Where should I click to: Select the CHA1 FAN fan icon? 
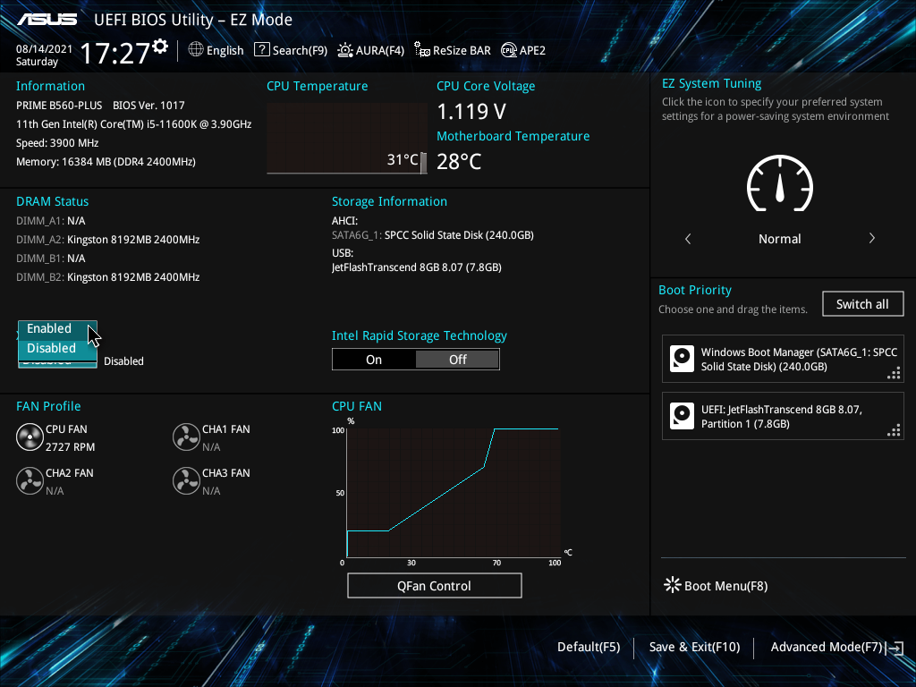(186, 437)
